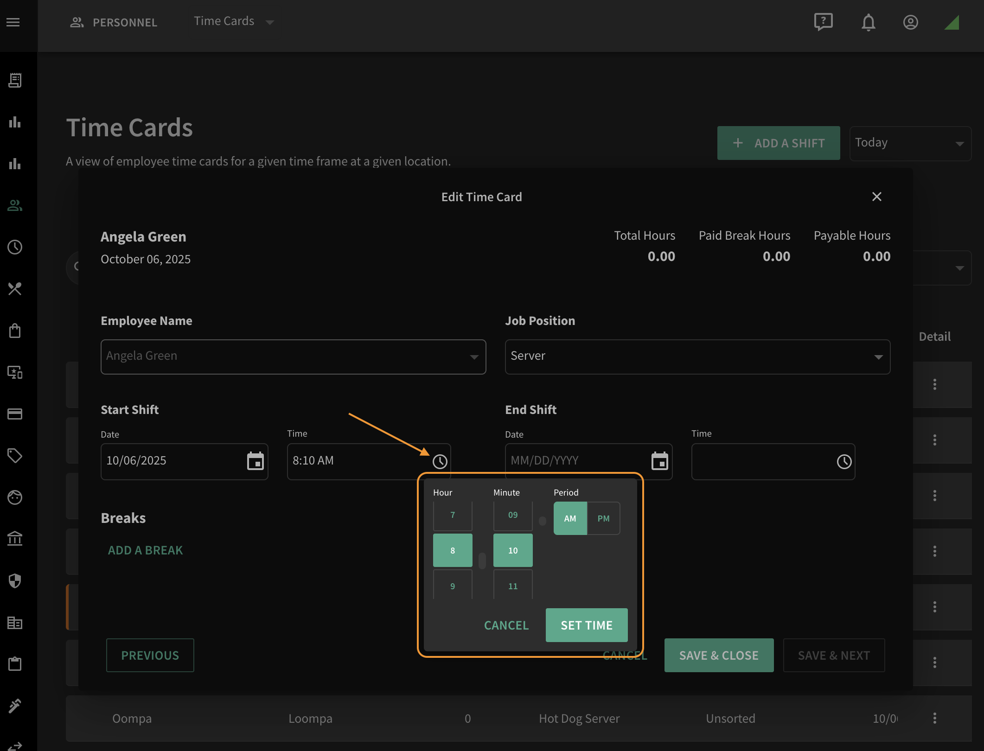Add a break via ADD A BREAK

click(145, 550)
